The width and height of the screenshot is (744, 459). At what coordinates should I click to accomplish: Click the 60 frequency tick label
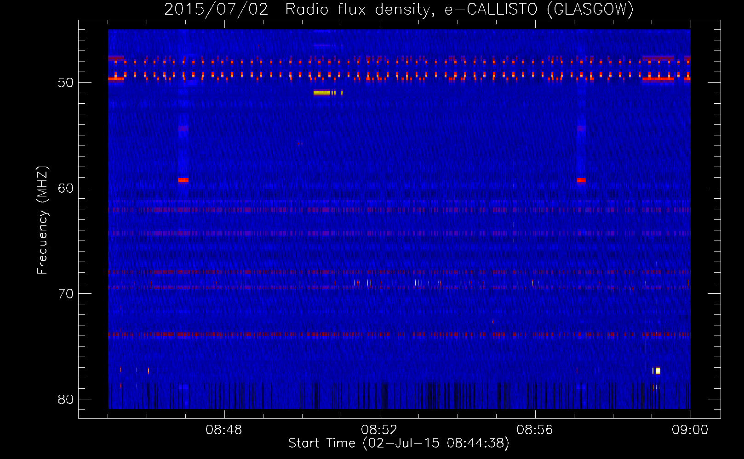click(x=66, y=188)
